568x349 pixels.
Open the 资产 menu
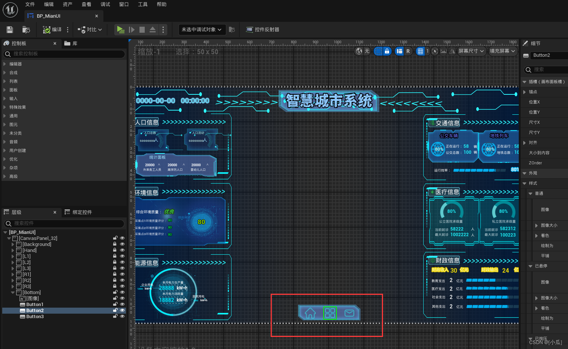(68, 5)
